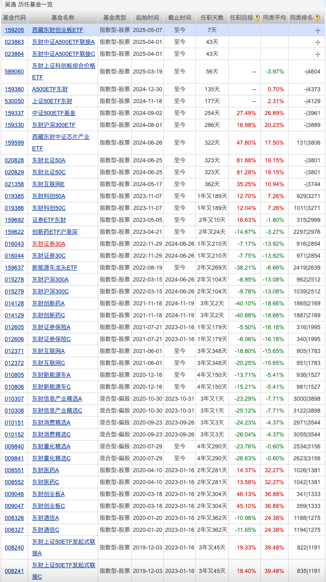
Task: Open the 东财信息产业精选A fund link
Action: tap(57, 399)
